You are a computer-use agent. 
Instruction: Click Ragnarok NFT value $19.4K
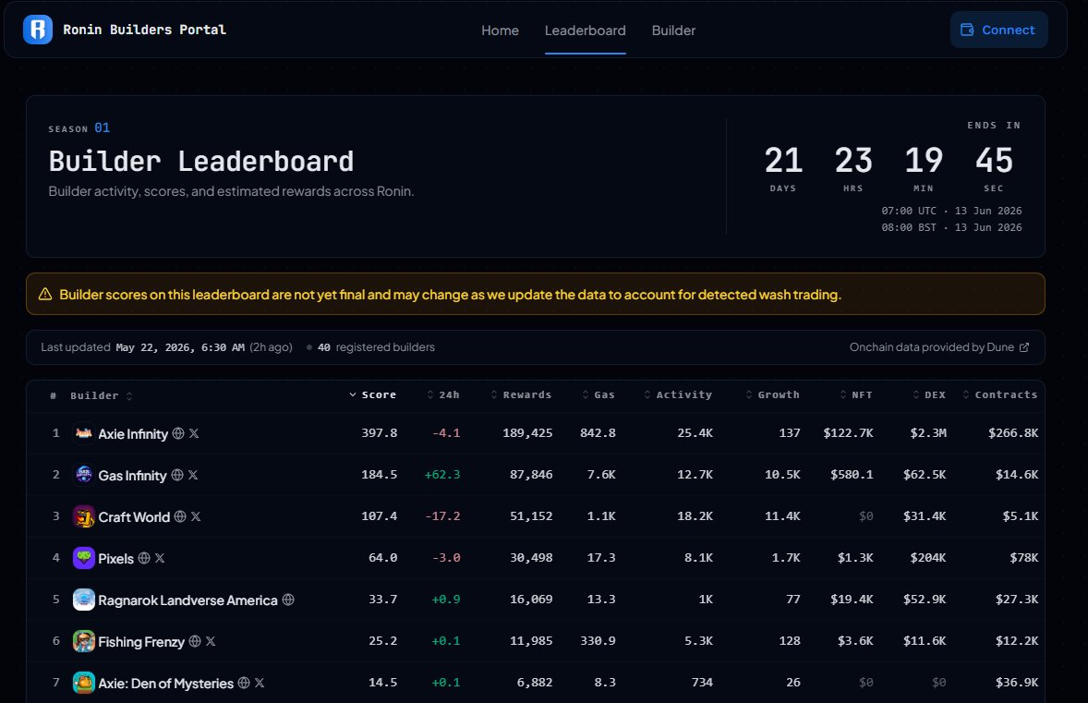pyautogui.click(x=852, y=600)
